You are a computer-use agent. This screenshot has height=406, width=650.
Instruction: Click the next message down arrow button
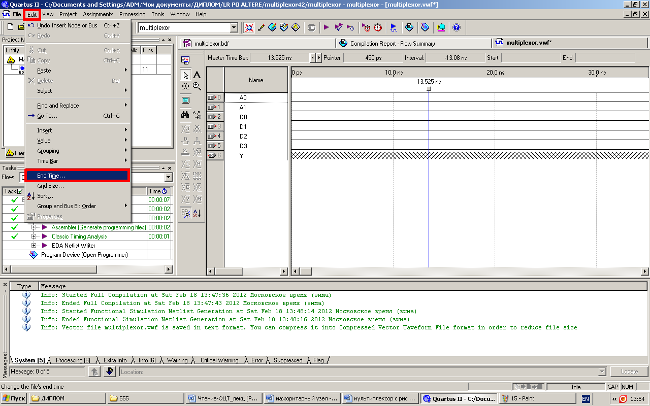point(110,372)
